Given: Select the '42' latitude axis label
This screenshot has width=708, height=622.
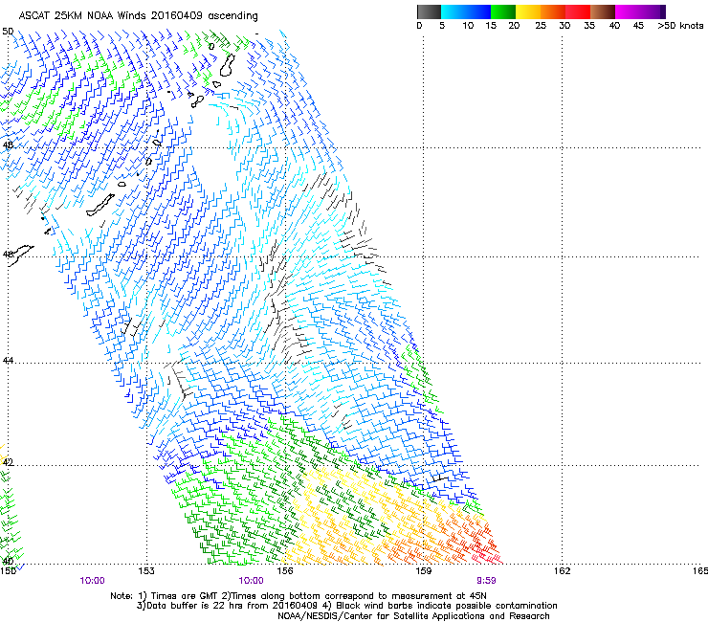Looking at the screenshot, I should click(x=8, y=462).
